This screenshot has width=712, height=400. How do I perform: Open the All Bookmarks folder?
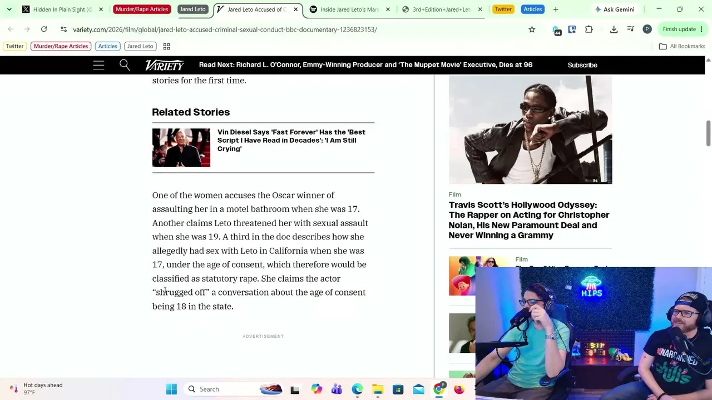[682, 47]
